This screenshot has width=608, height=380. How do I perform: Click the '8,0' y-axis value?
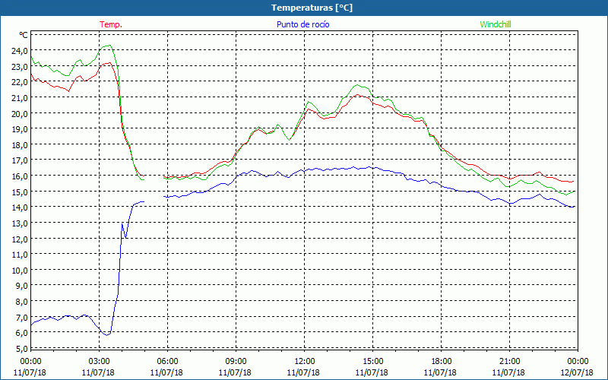(22, 302)
